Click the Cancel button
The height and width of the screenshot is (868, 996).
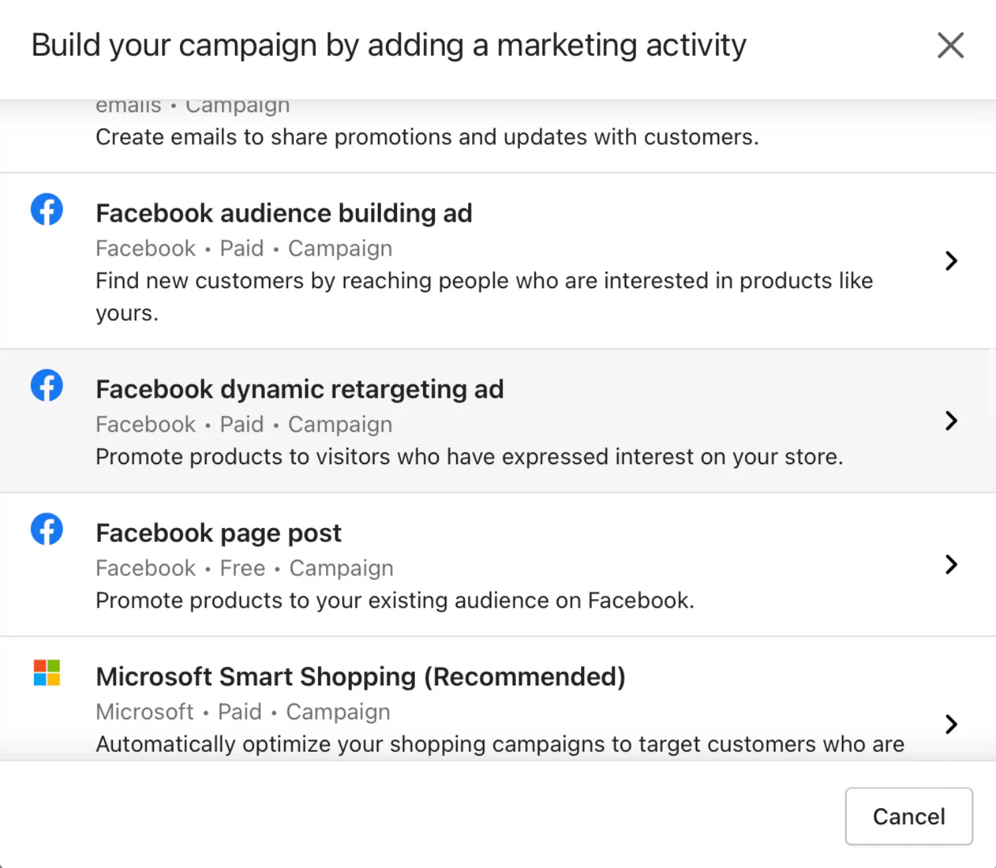coord(908,816)
